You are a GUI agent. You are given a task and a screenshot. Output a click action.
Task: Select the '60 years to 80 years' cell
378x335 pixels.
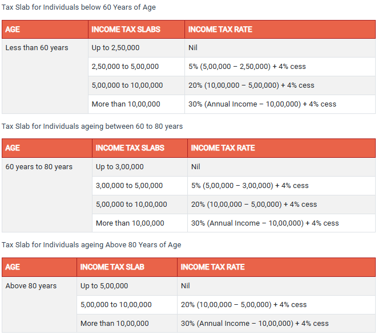pyautogui.click(x=39, y=167)
